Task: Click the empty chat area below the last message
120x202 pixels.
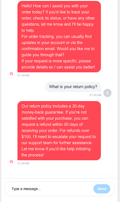Action: pyautogui.click(x=59, y=169)
